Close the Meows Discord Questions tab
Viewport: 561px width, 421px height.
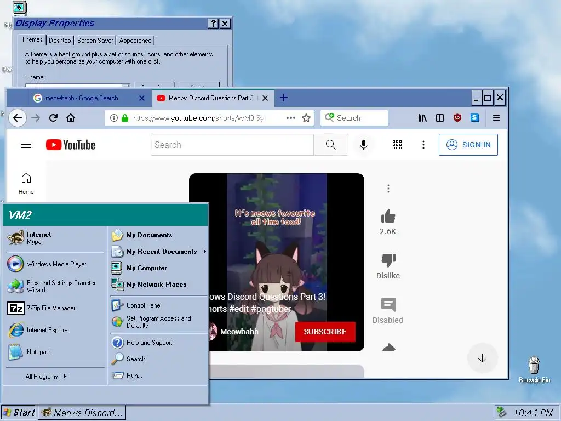click(265, 98)
